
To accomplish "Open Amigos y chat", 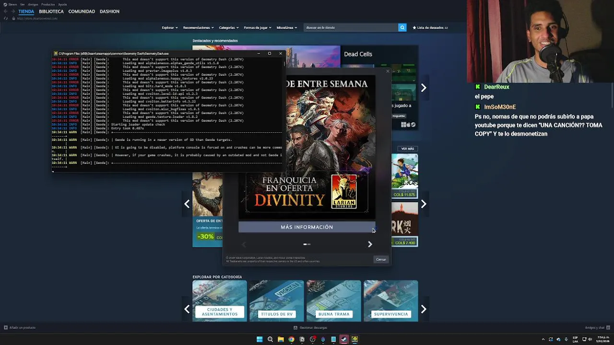I will (597, 328).
